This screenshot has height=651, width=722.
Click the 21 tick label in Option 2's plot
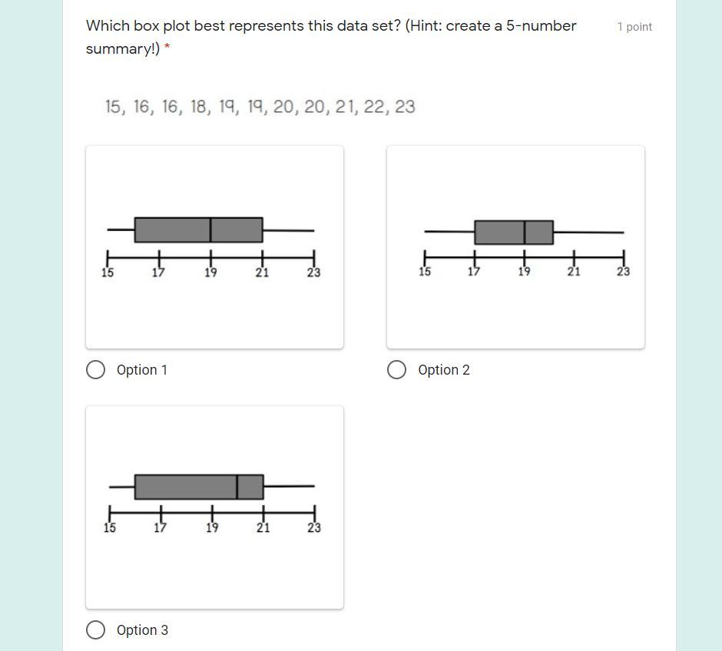574,272
